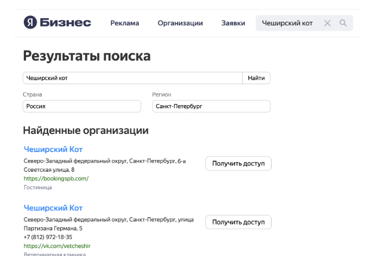Open the Организации menu item
The width and height of the screenshot is (366, 256).
180,23
